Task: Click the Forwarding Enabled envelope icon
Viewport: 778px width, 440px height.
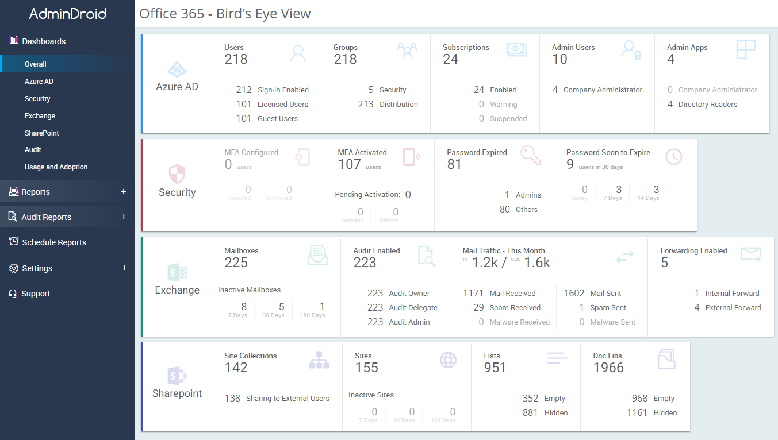Action: (750, 254)
